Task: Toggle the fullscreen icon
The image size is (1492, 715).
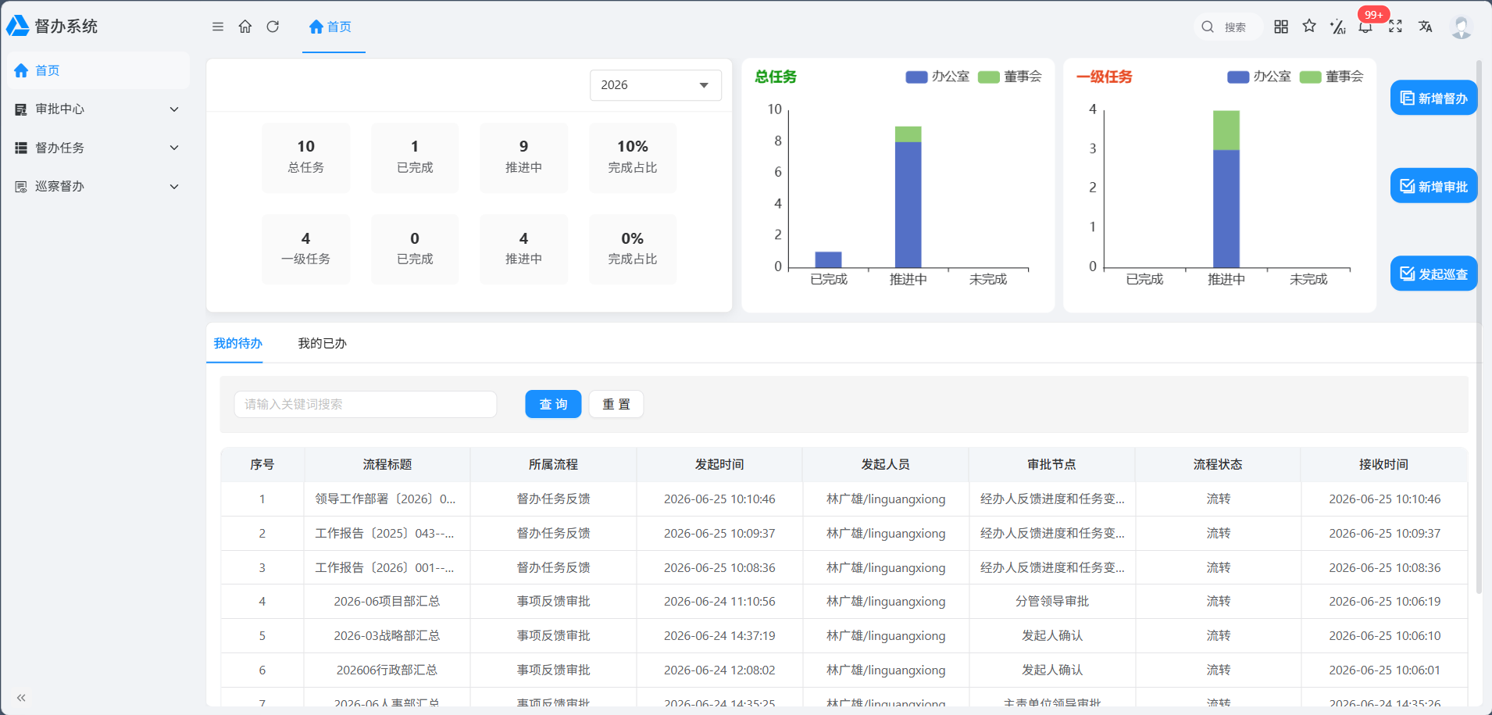Action: click(x=1395, y=27)
